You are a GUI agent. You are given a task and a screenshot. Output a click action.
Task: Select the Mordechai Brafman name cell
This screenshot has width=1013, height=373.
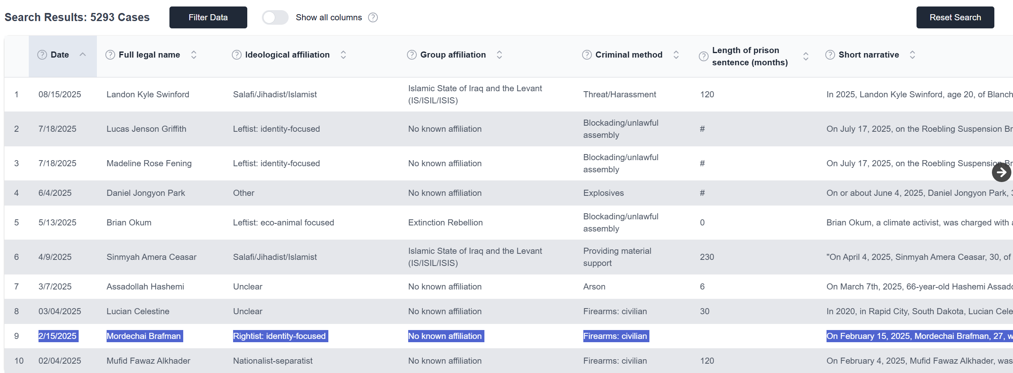pos(144,336)
